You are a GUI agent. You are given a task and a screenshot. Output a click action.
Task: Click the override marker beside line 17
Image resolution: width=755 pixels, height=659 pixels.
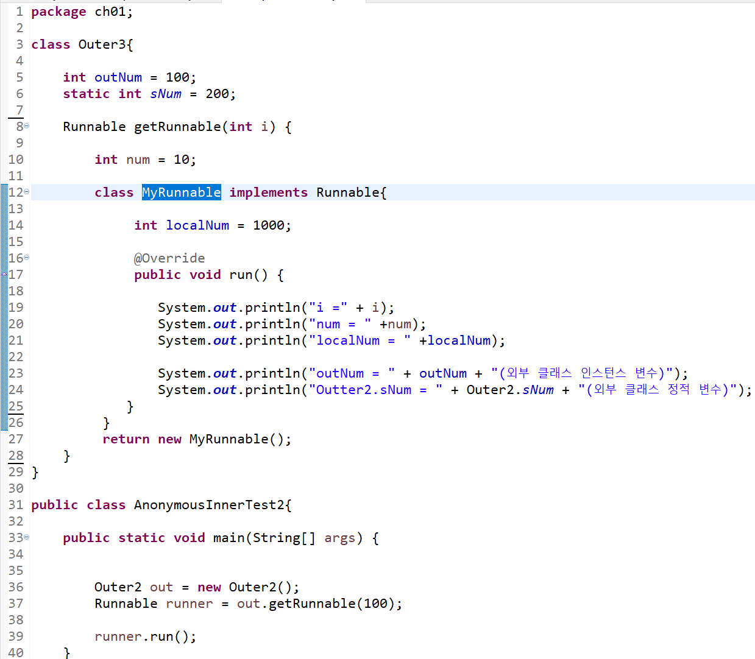tap(4, 275)
